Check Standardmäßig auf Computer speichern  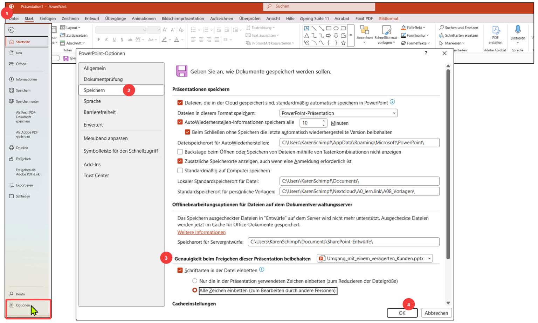point(180,171)
